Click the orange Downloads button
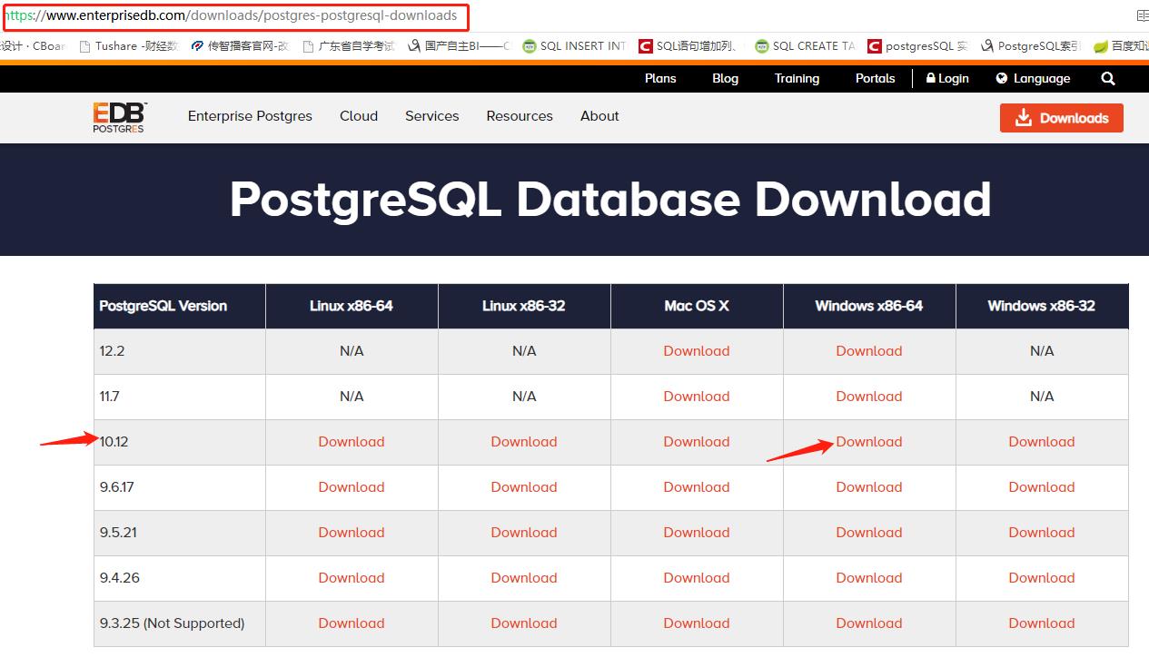Viewport: 1149px width, 667px height. pos(1062,118)
